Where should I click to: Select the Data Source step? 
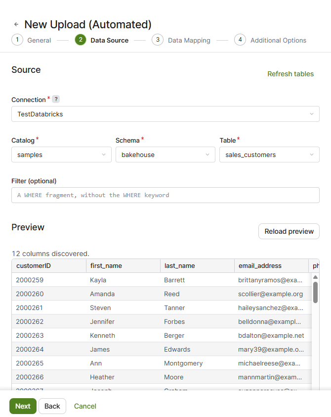[102, 40]
